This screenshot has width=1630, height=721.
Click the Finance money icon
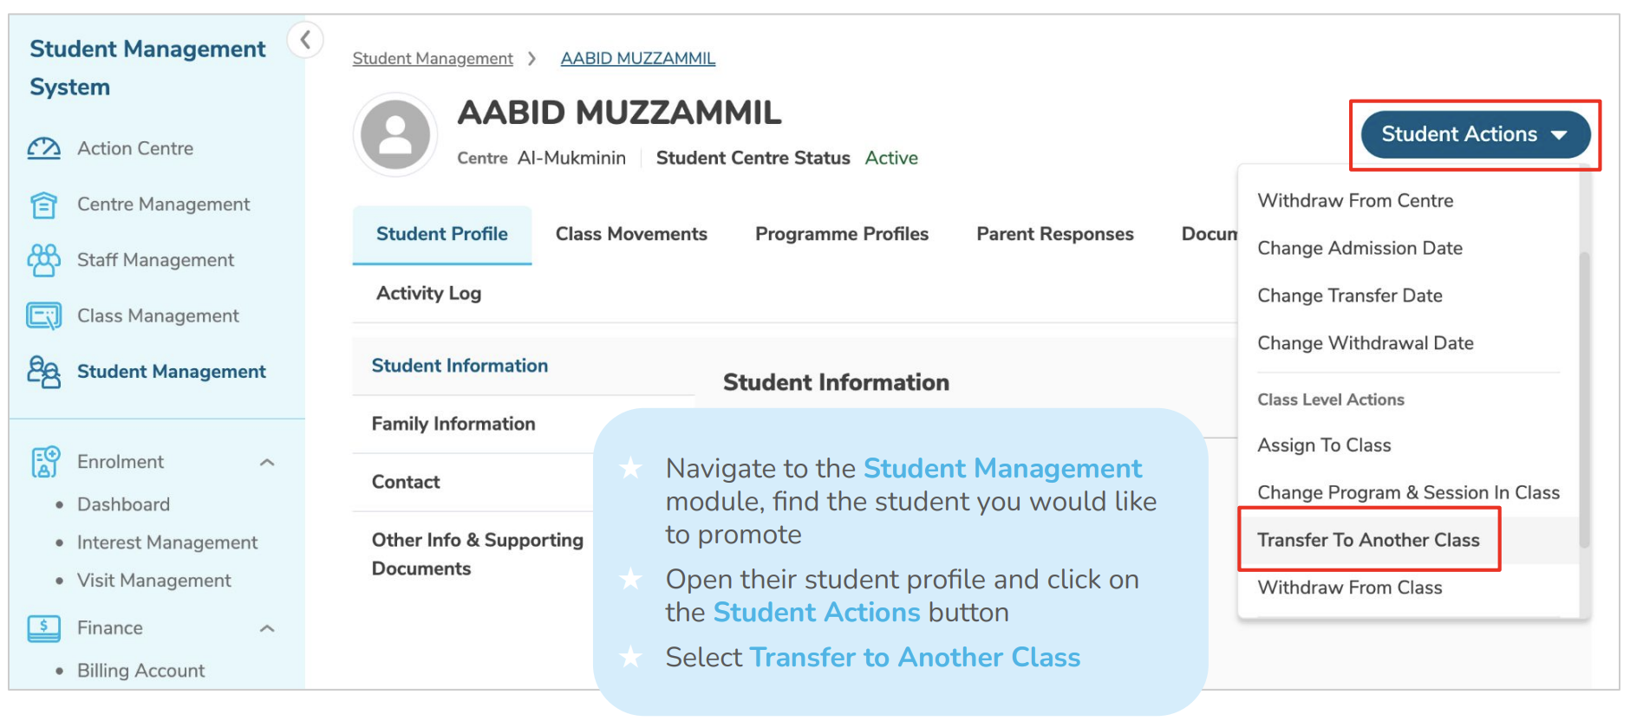[x=43, y=628]
